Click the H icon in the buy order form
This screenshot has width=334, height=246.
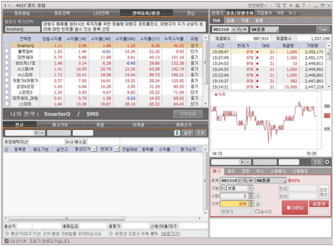[240, 180]
